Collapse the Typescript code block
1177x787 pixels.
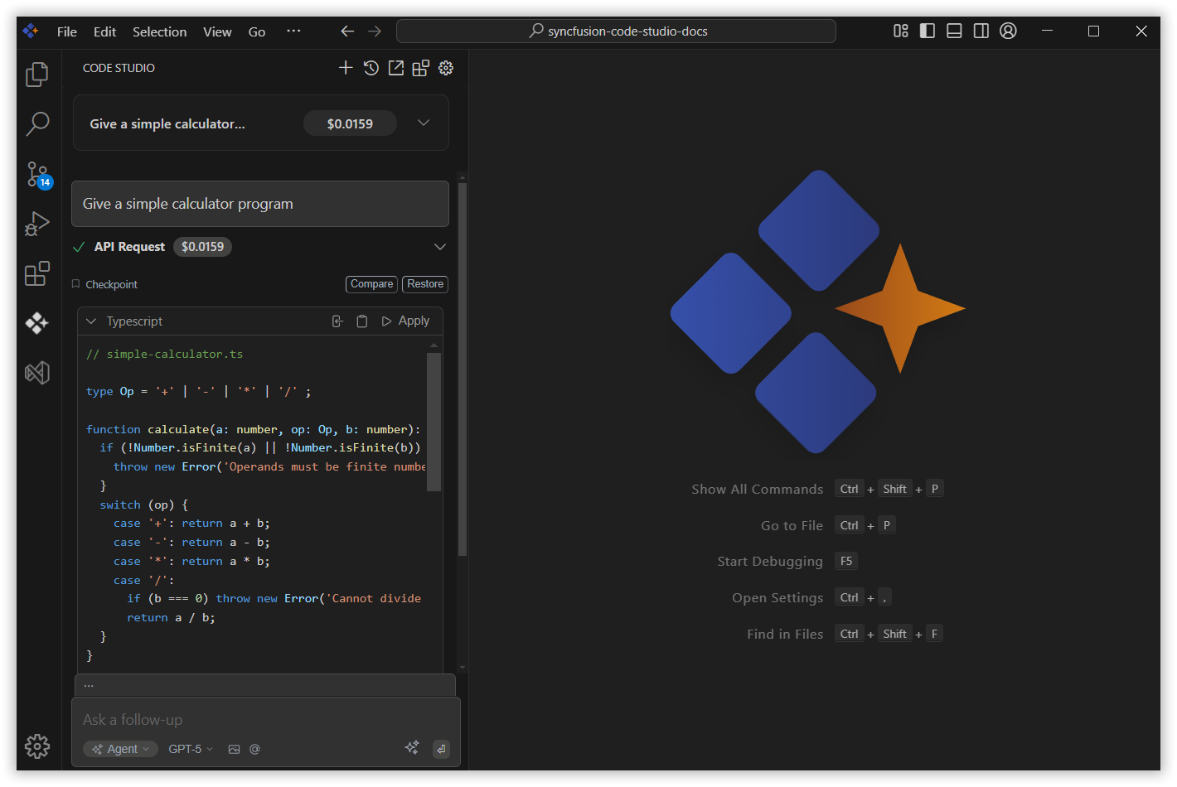click(91, 321)
